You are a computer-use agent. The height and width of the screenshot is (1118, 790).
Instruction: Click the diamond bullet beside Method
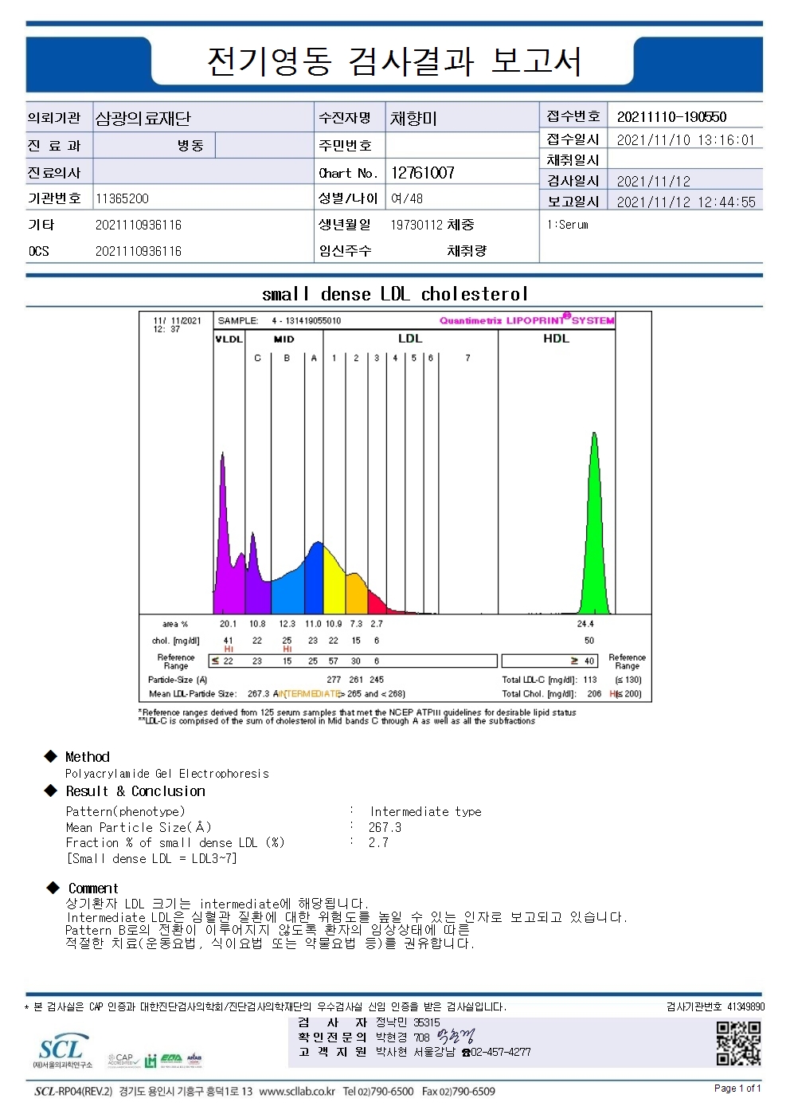point(51,756)
